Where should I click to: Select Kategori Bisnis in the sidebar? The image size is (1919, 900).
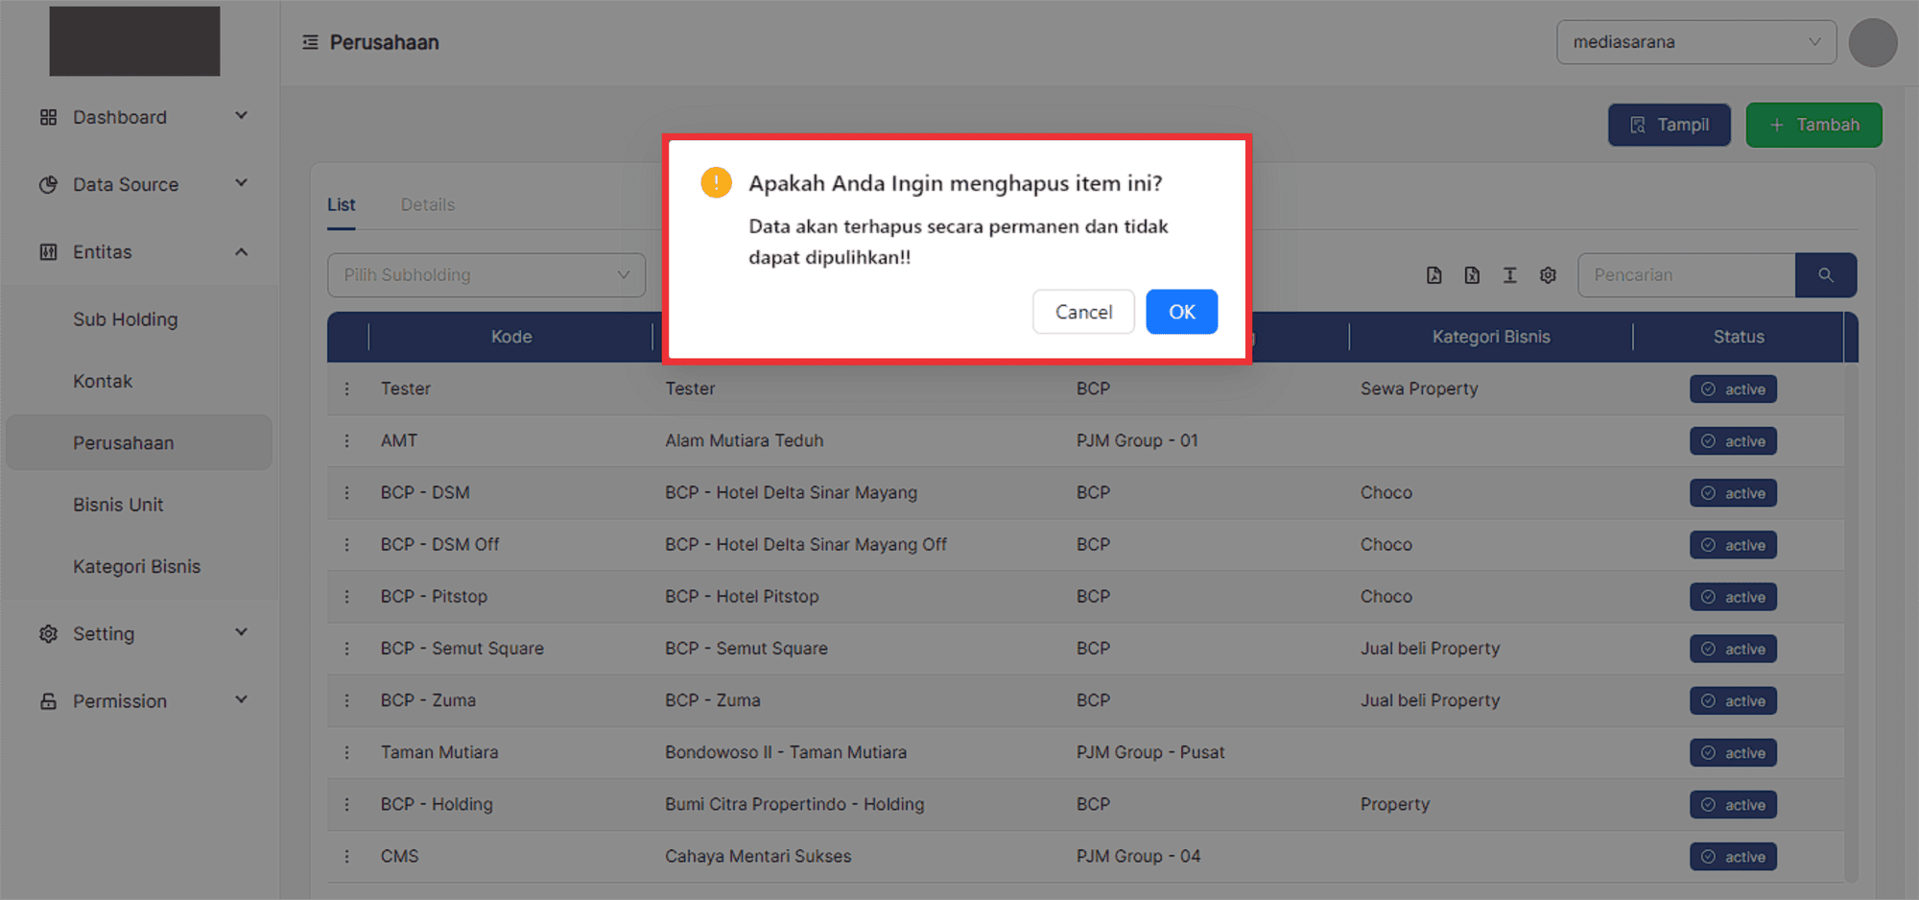(136, 566)
